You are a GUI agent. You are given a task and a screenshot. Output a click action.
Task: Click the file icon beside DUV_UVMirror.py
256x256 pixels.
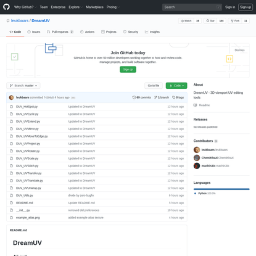(x=11, y=129)
